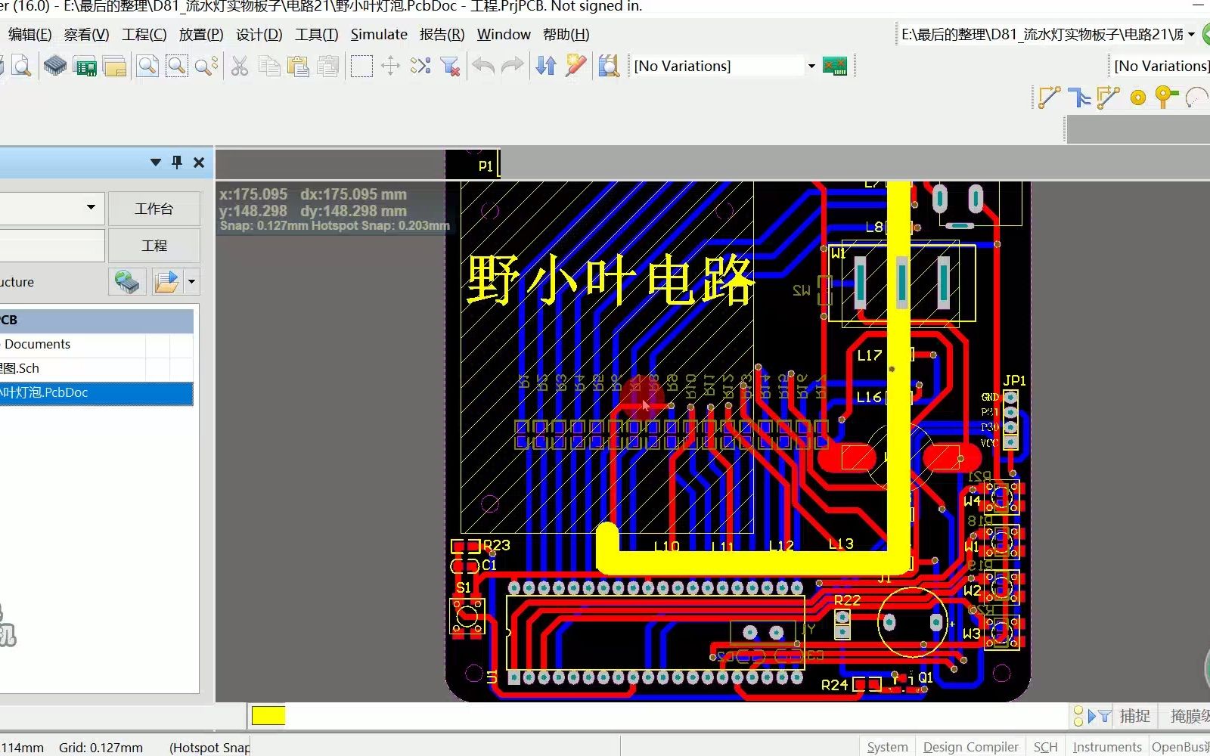Screen dimensions: 1210x756
Task: Select the interactive routing tool
Action: pyautogui.click(x=1049, y=98)
